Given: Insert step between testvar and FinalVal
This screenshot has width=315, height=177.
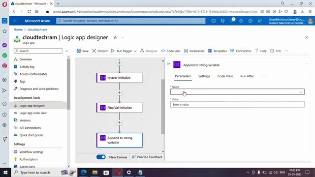Looking at the screenshot, I should (120, 93).
